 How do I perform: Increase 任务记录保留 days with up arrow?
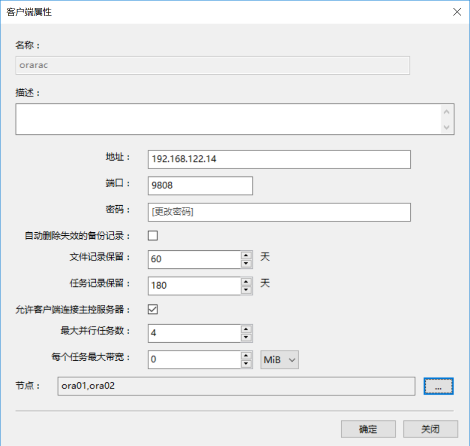246,281
